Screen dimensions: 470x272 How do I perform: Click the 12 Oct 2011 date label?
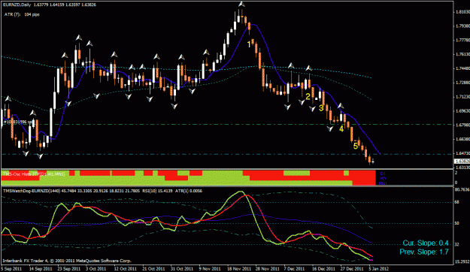[x=126, y=269]
